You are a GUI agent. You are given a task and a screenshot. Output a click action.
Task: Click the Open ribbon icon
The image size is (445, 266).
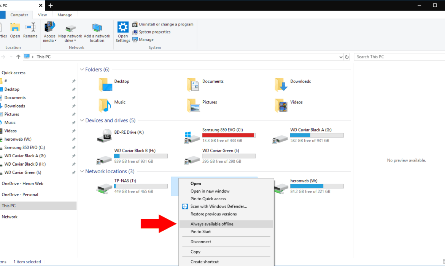[x=15, y=27]
